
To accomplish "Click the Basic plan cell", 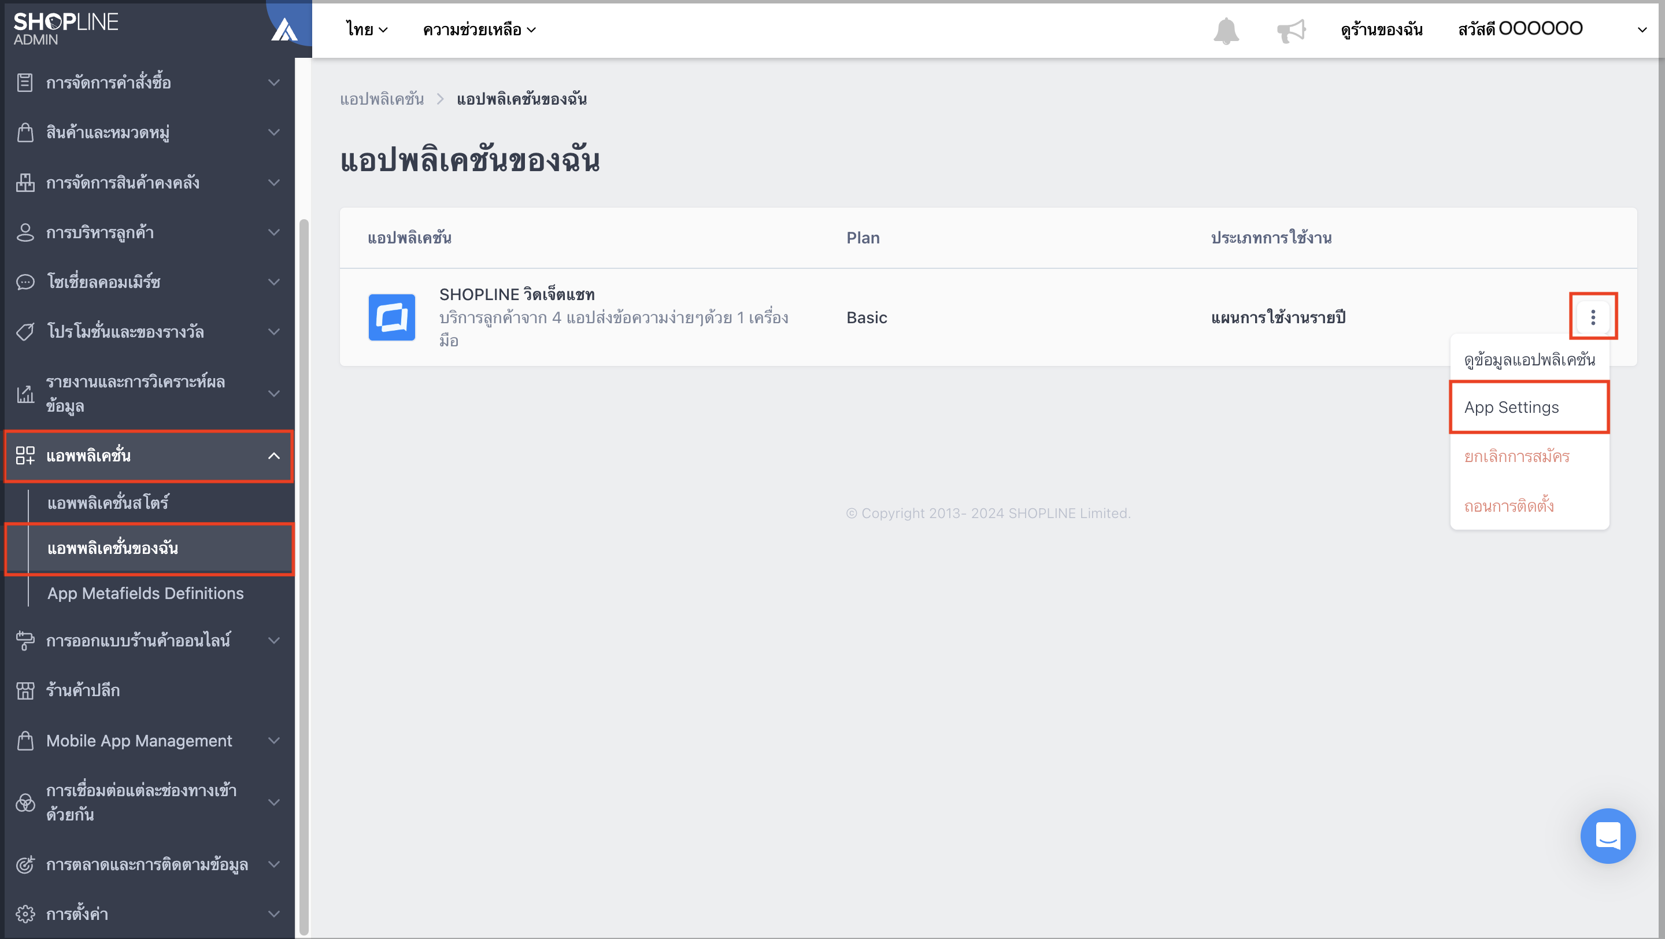I will pos(867,317).
